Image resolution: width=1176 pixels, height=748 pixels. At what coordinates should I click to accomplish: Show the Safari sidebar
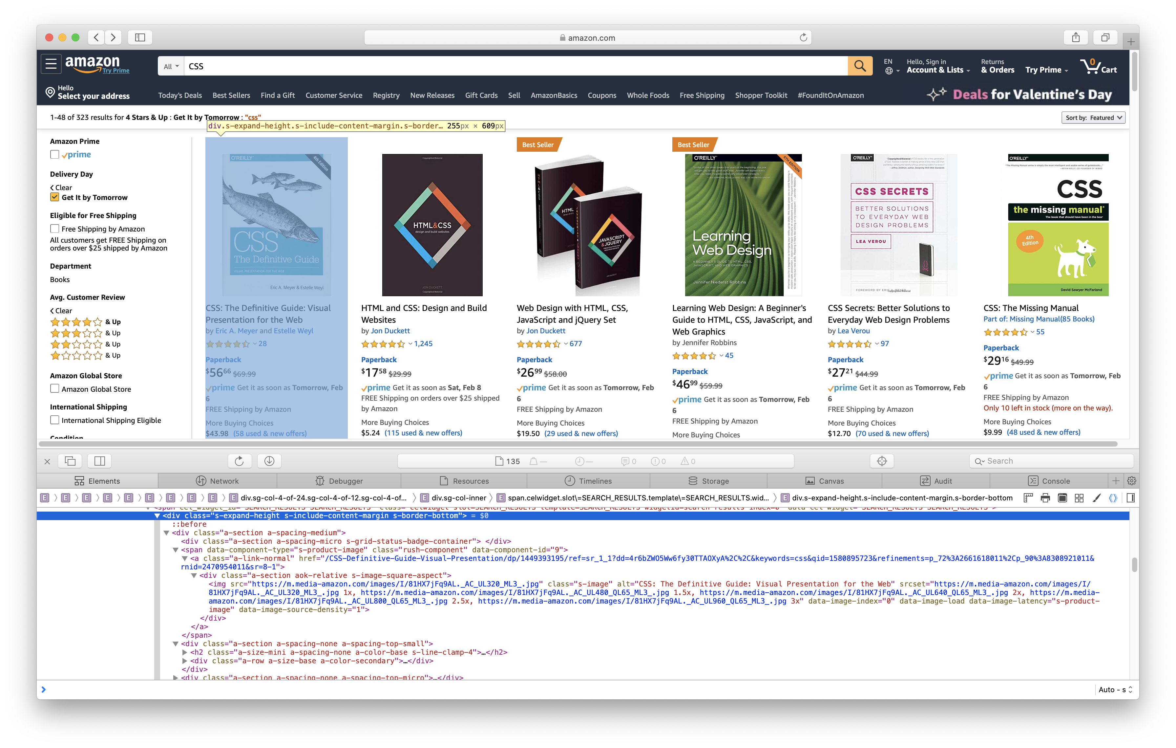tap(140, 38)
